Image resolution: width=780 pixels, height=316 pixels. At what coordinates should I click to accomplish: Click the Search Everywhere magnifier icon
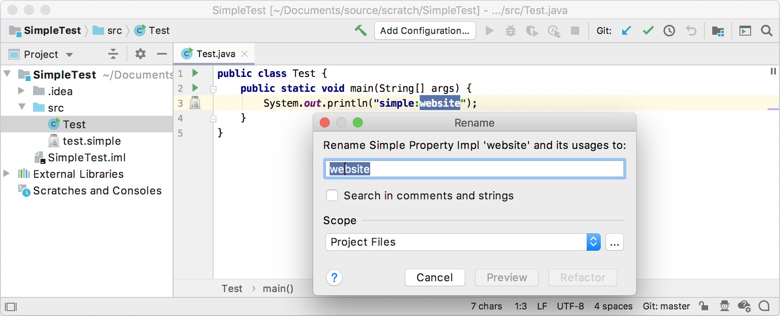[x=767, y=31]
